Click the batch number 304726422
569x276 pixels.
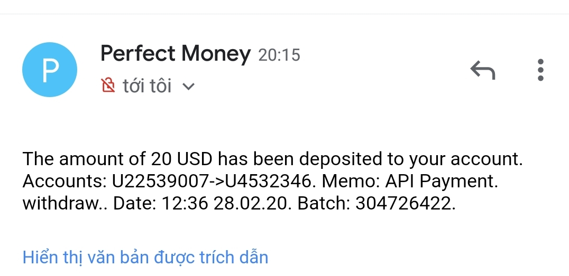(x=404, y=204)
